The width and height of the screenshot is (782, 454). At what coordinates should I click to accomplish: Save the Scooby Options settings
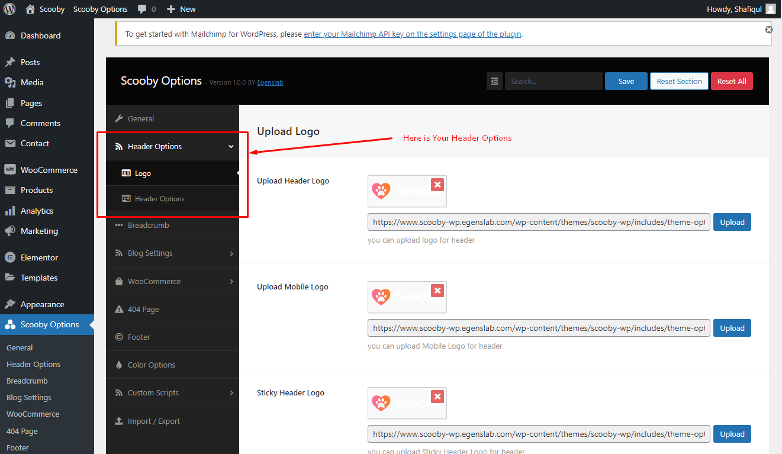(626, 81)
